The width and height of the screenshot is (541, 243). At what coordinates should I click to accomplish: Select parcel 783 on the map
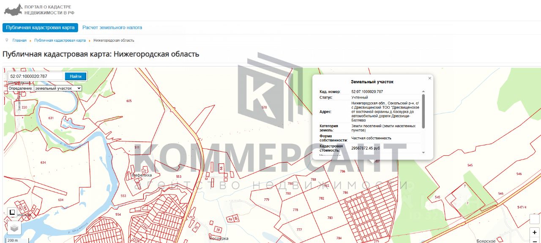tap(330, 218)
